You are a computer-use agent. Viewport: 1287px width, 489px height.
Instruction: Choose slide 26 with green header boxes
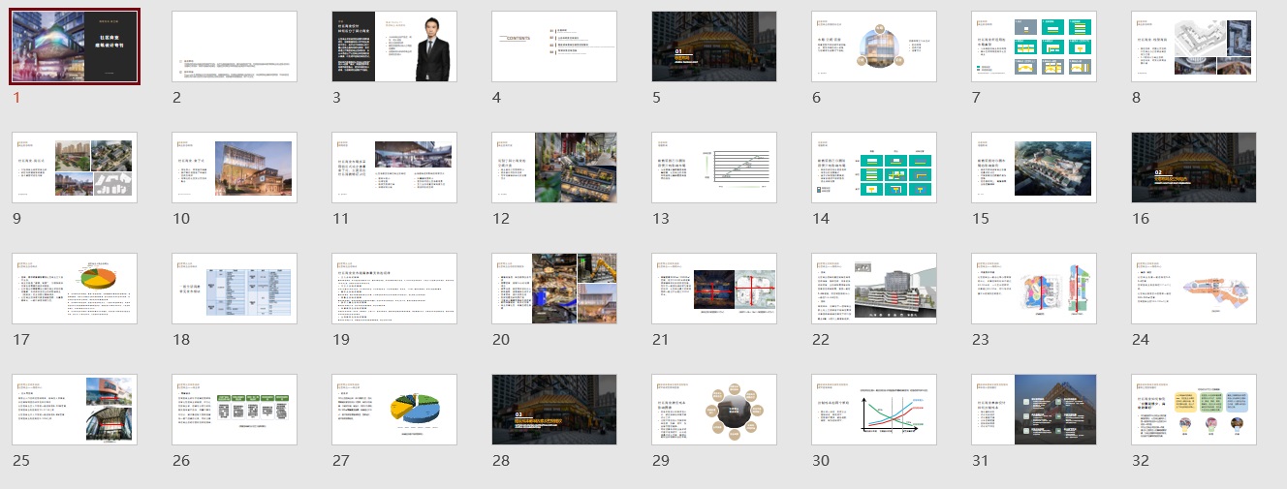point(235,410)
